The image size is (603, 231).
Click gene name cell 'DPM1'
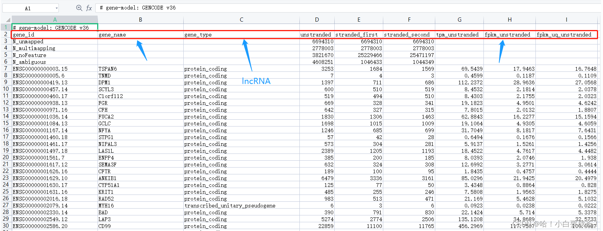(x=140, y=82)
